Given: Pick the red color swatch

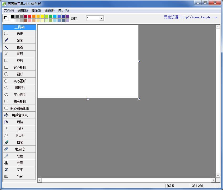Looking at the screenshot, I should pos(30,16).
